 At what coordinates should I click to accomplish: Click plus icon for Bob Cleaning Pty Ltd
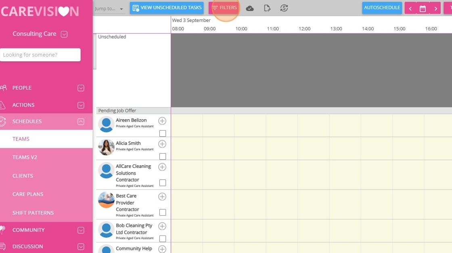click(x=162, y=226)
